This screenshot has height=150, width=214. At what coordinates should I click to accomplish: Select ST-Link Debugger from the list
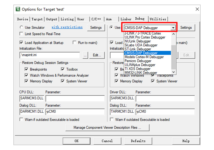(x=138, y=49)
